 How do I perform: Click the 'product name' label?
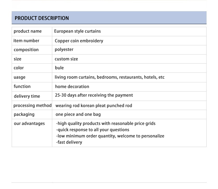[x=28, y=31]
